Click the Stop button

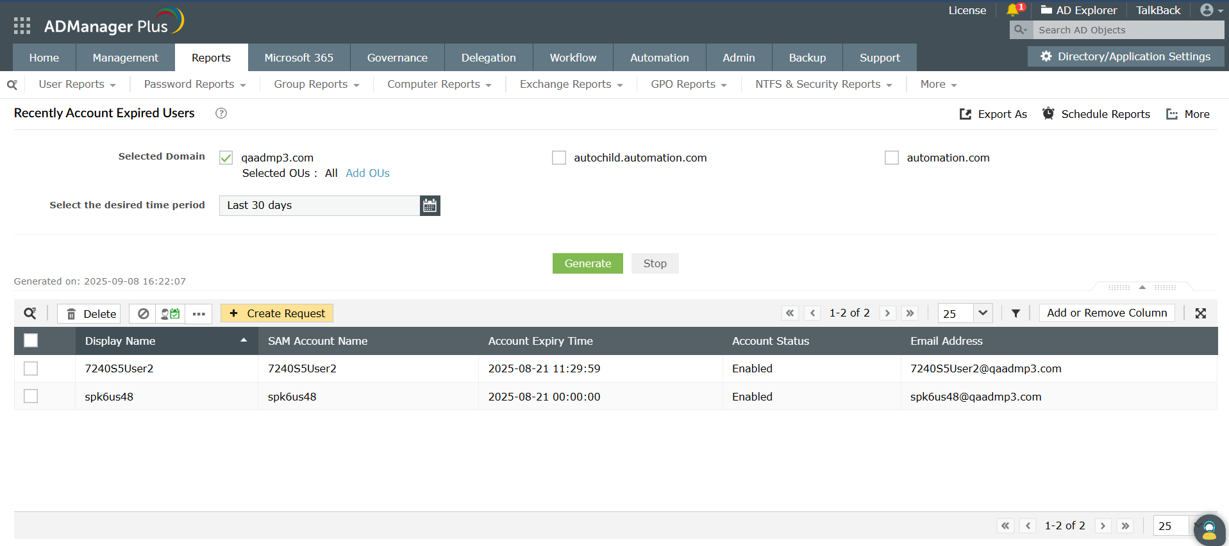coord(655,263)
